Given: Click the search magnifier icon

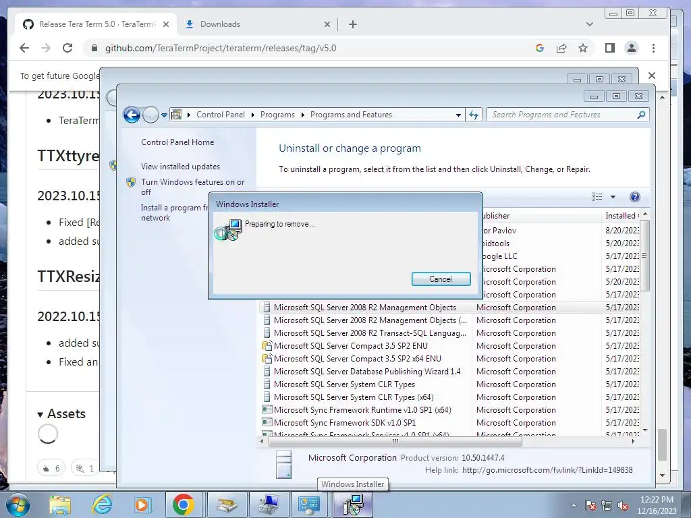Looking at the screenshot, I should coord(641,115).
